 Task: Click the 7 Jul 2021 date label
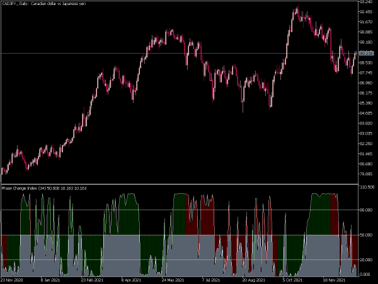point(211,280)
